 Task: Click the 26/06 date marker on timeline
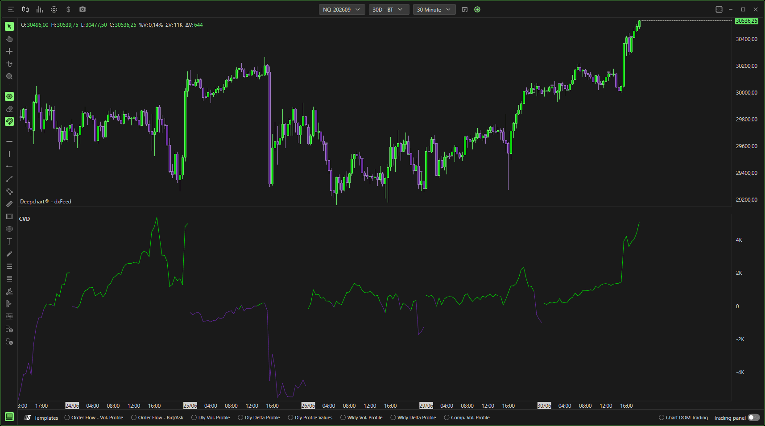(308, 405)
